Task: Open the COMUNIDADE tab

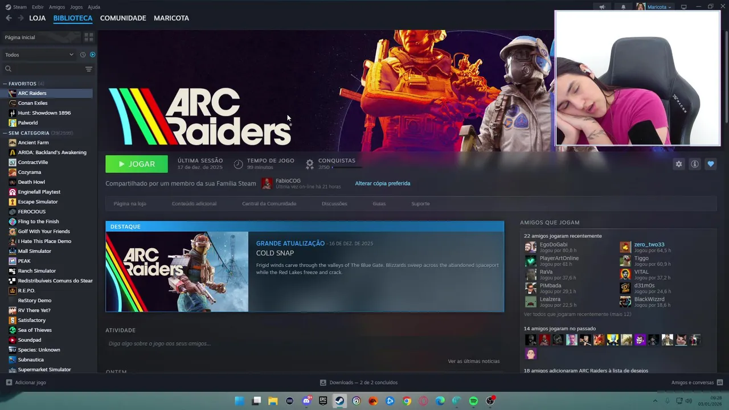Action: click(123, 18)
